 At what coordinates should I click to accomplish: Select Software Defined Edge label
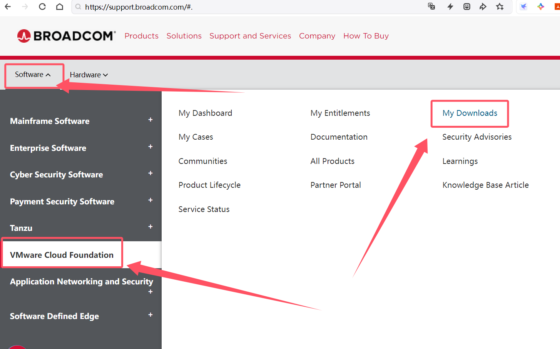point(55,316)
